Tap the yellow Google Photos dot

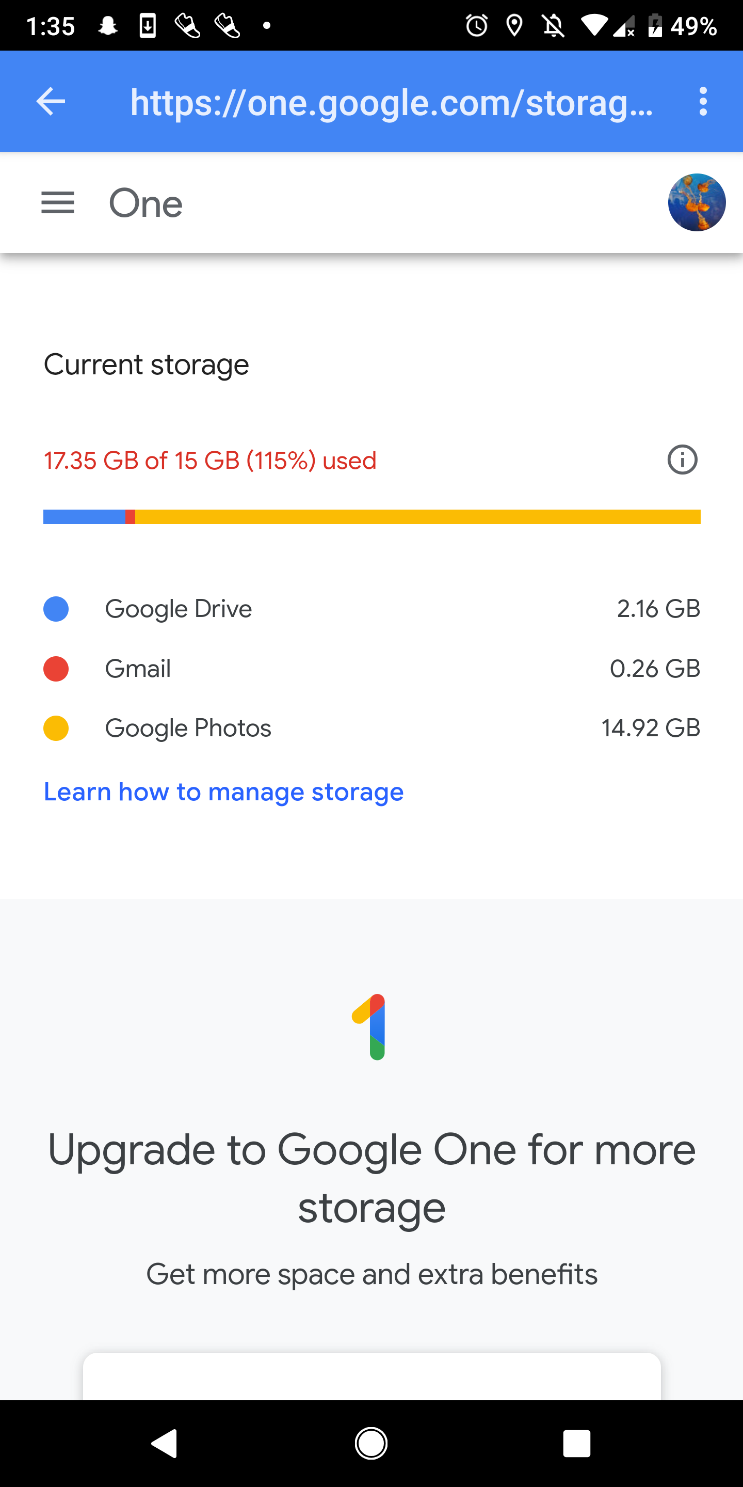[56, 729]
